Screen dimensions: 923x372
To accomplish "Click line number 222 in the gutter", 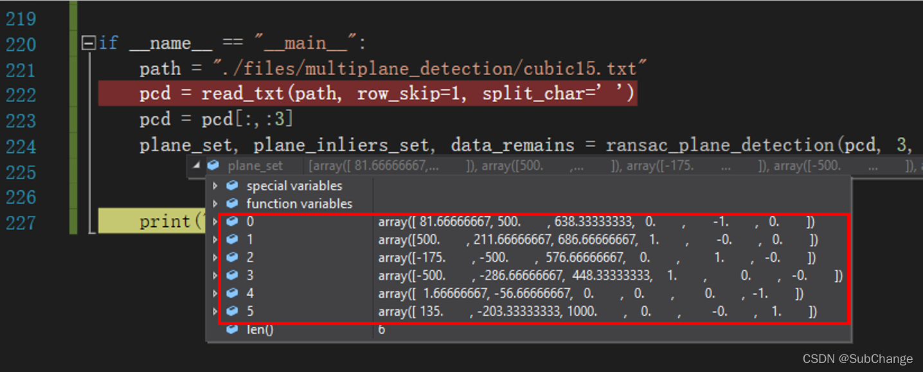I will click(21, 95).
